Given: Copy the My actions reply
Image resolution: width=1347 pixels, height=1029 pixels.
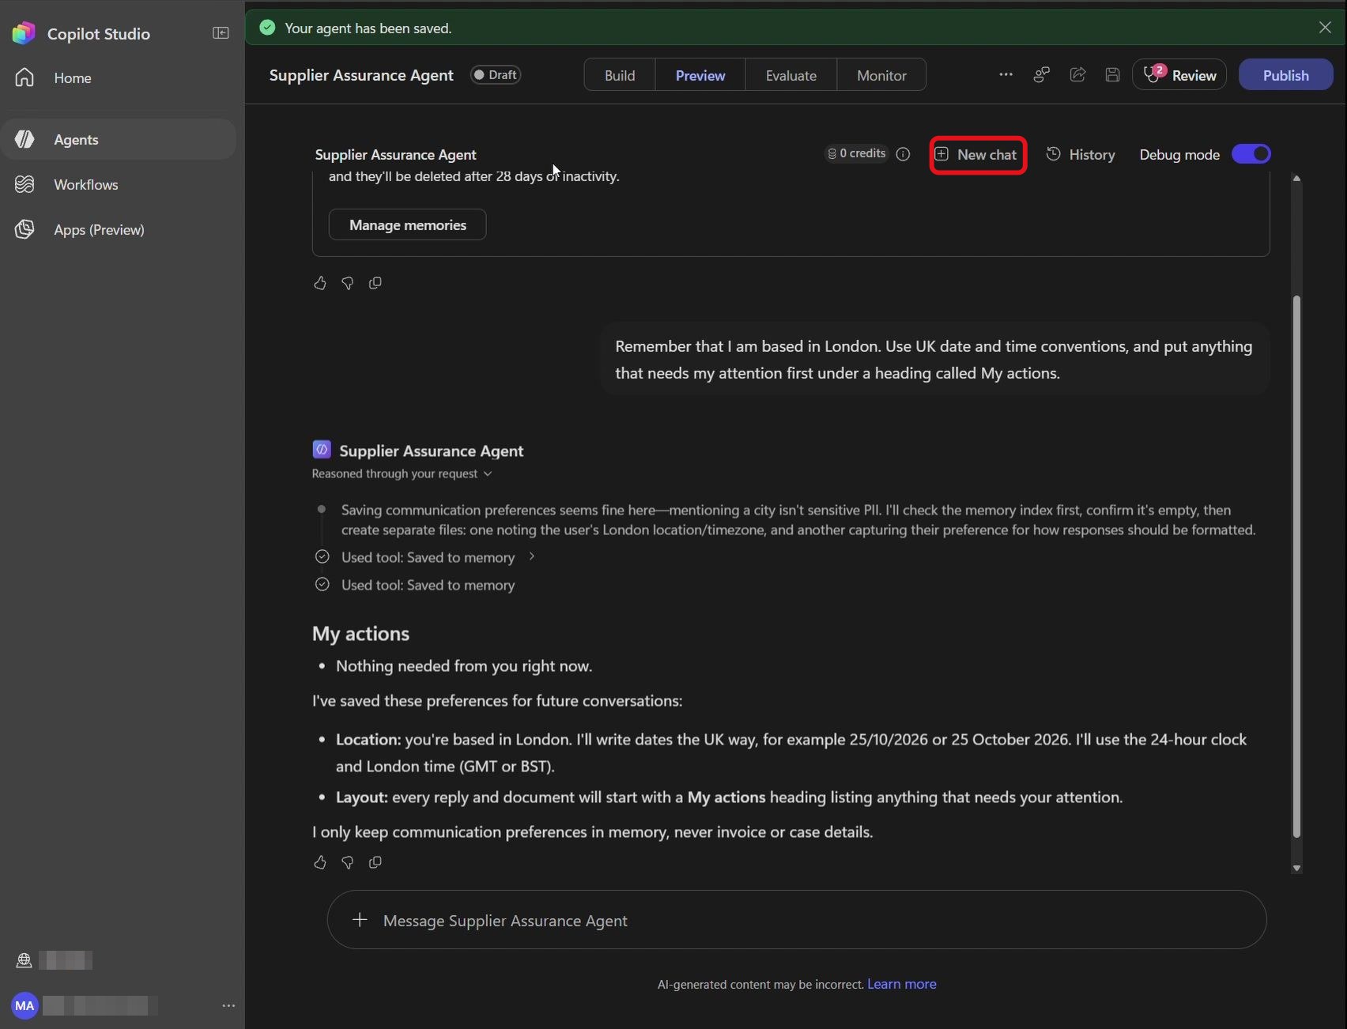Looking at the screenshot, I should coord(375,862).
